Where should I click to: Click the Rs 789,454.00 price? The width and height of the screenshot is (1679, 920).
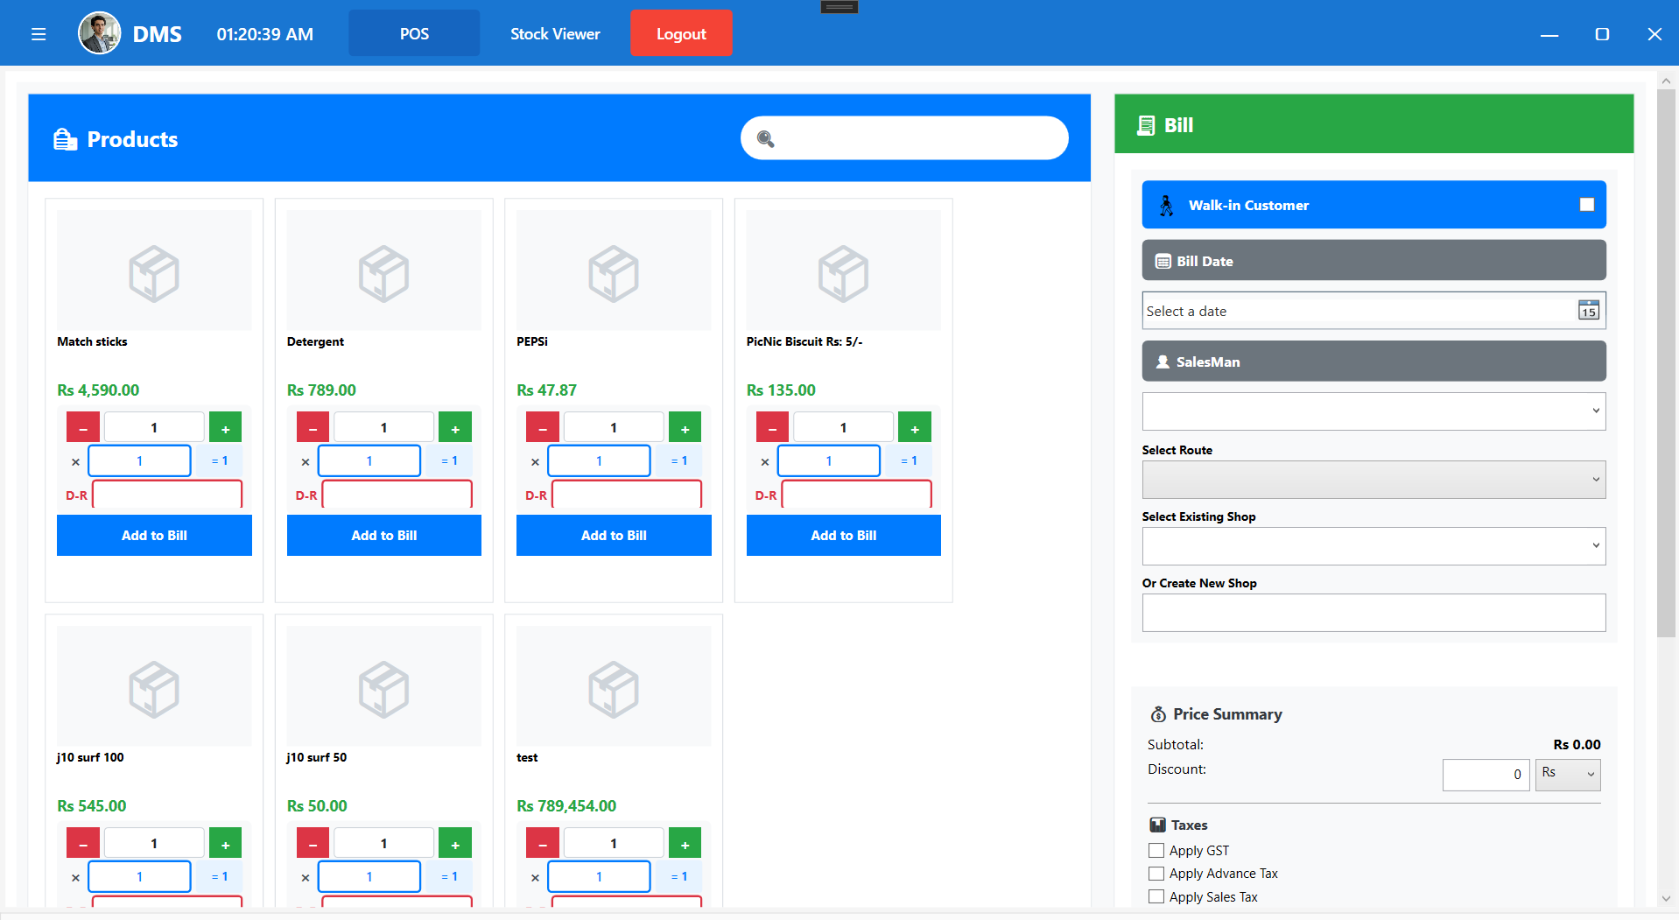[566, 806]
